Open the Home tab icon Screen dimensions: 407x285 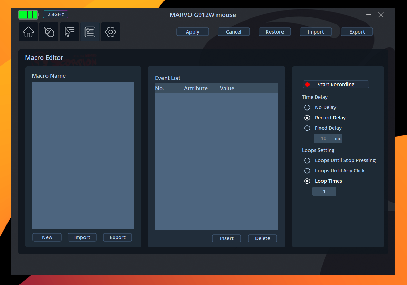coord(28,32)
